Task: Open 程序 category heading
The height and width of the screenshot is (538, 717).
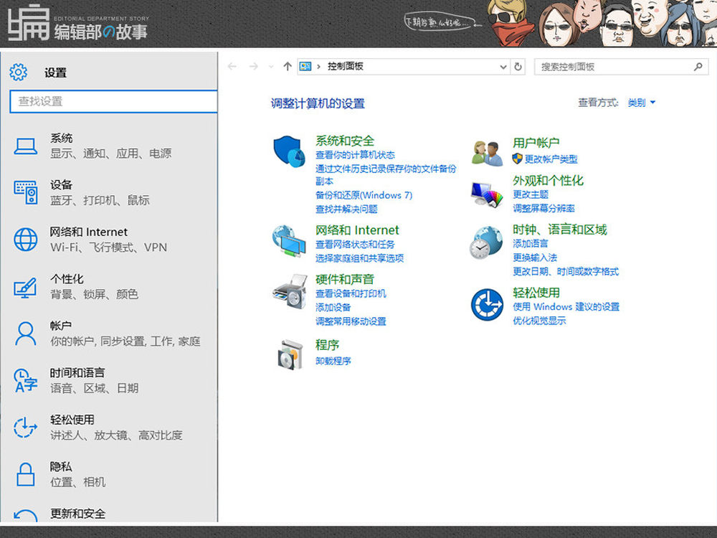Action: coord(328,344)
